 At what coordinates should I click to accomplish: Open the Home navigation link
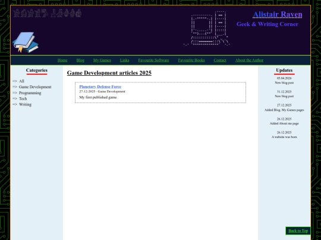coord(62,60)
